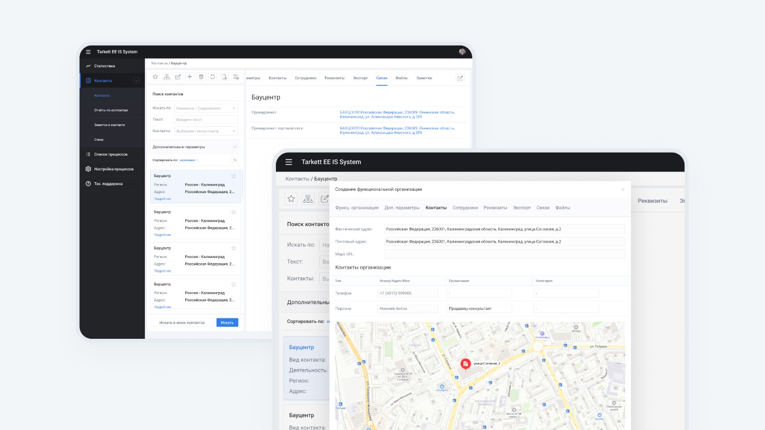Click Подробнее on the first Бауцентр card
This screenshot has width=765, height=430.
tap(162, 199)
